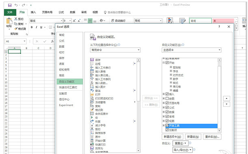Click the Format as Table icon in the ribbon

(x=182, y=21)
